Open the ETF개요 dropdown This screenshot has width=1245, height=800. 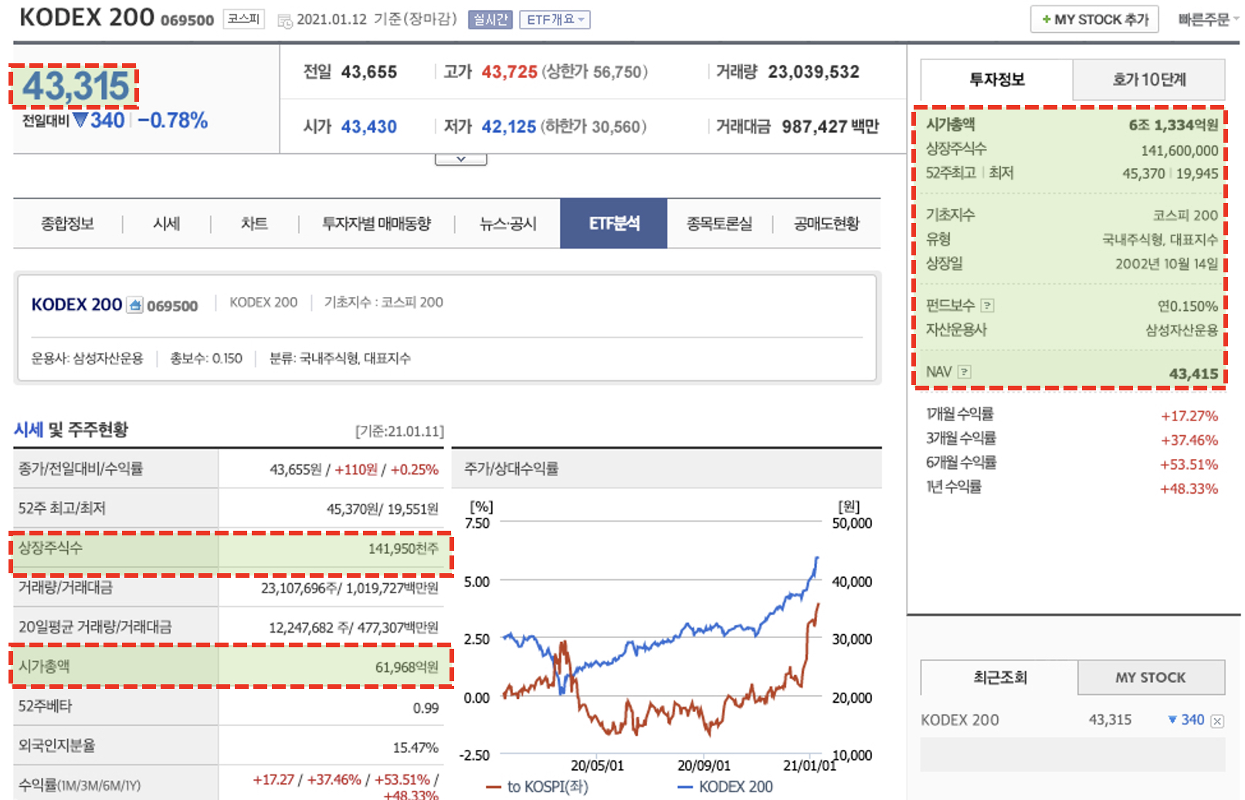(x=555, y=19)
